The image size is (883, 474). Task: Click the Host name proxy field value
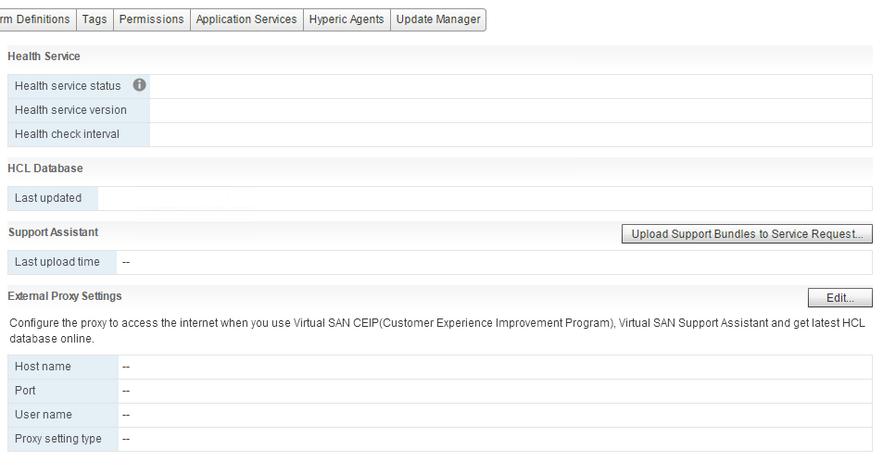(x=126, y=367)
